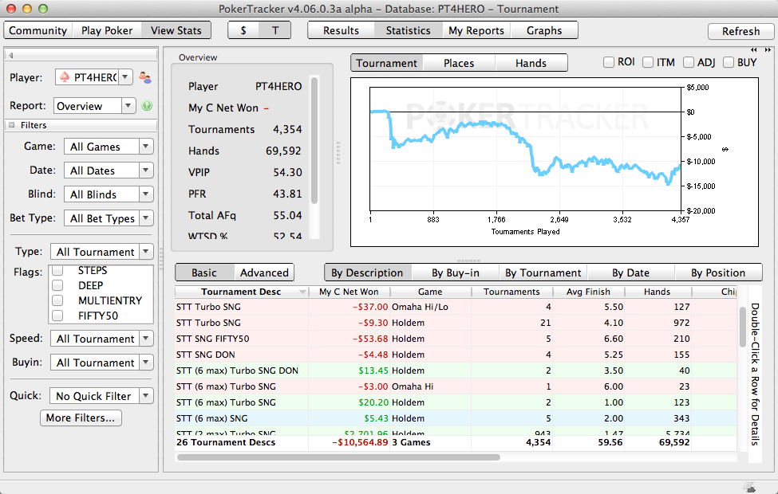The width and height of the screenshot is (778, 494).
Task: Check the STEPS flag
Action: 57,271
